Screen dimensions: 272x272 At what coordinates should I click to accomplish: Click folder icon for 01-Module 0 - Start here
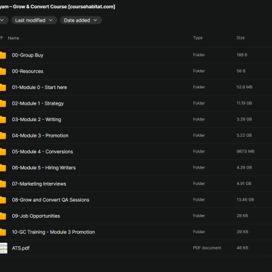(3, 87)
